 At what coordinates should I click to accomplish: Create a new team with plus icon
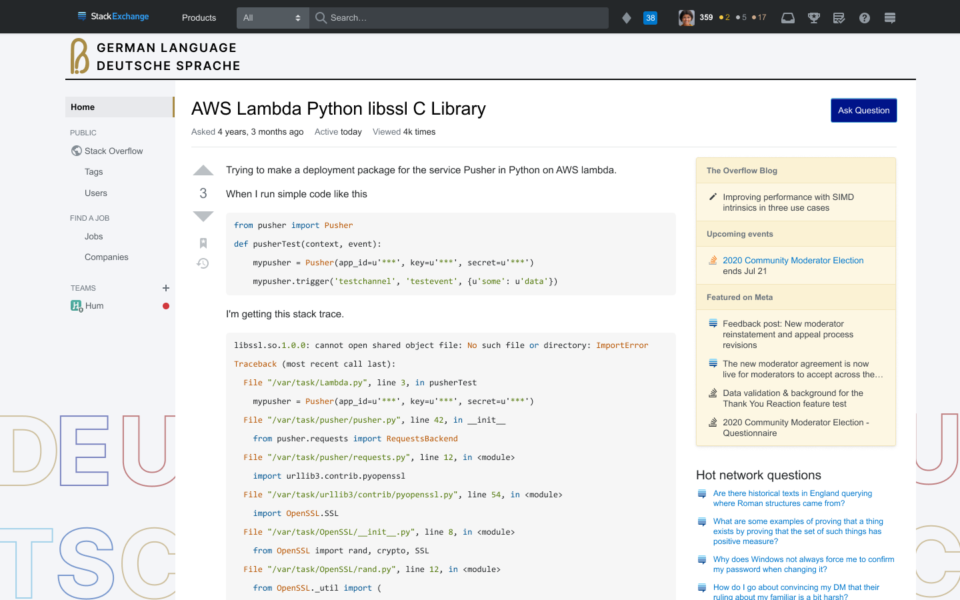(x=166, y=288)
